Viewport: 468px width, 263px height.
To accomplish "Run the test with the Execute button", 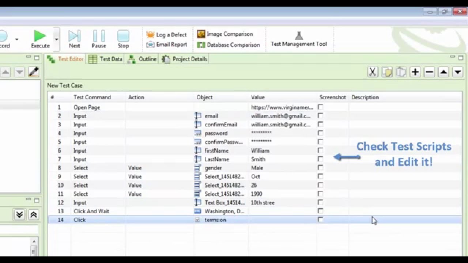I will click(x=40, y=39).
